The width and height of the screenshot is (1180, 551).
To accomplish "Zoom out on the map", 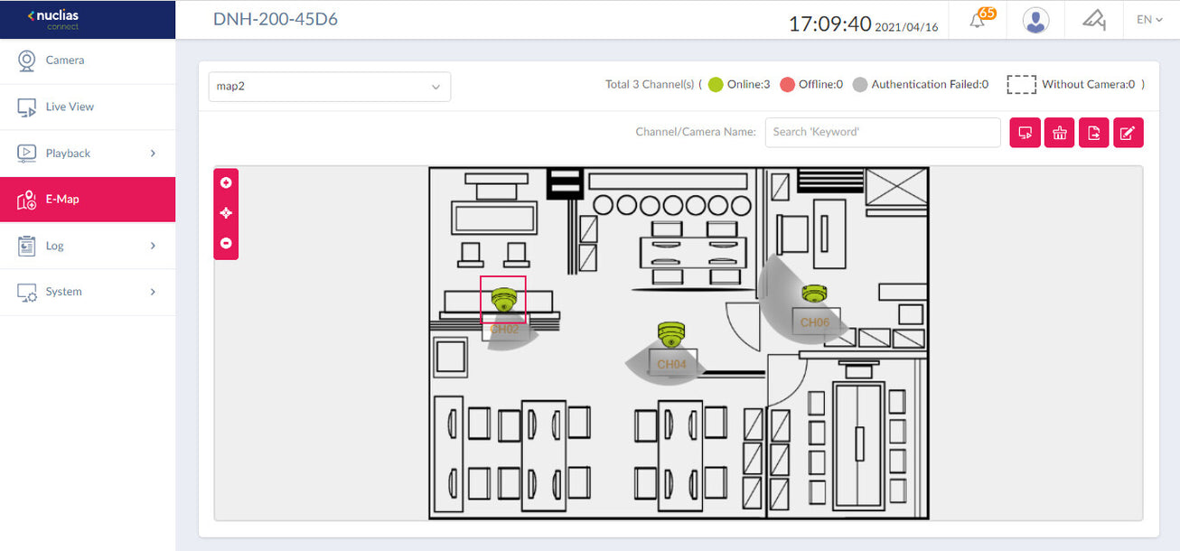I will pyautogui.click(x=226, y=243).
